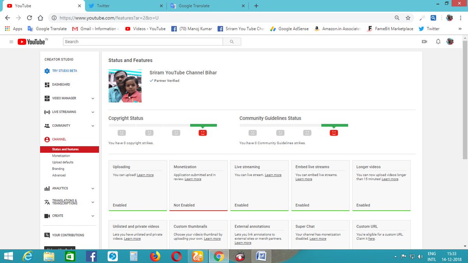Click the zoom magnifier in address bar
Image resolution: width=468 pixels, height=263 pixels.
point(397,18)
